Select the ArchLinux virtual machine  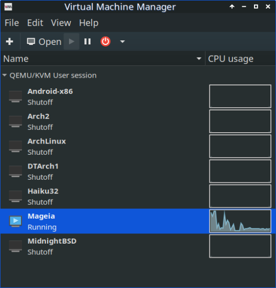[x=138, y=147]
